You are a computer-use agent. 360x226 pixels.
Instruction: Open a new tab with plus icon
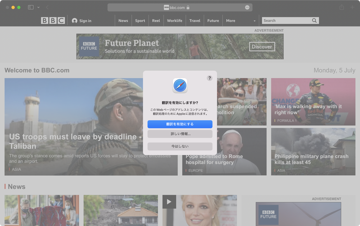coord(352,7)
